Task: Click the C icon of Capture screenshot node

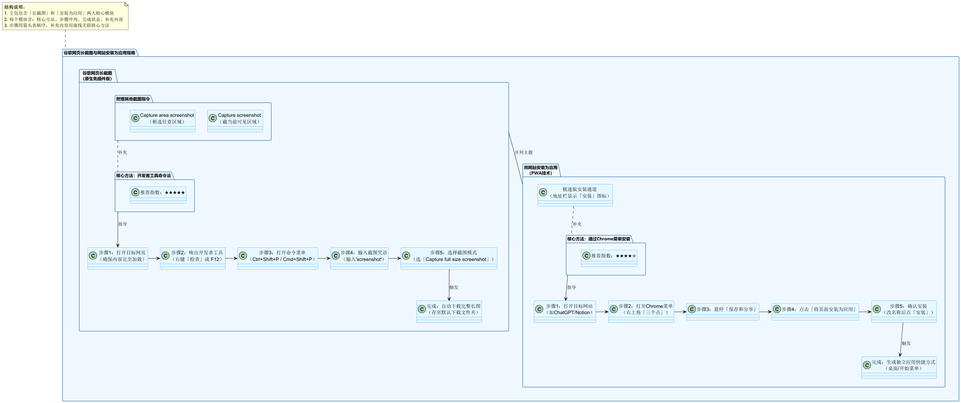Action: [213, 118]
